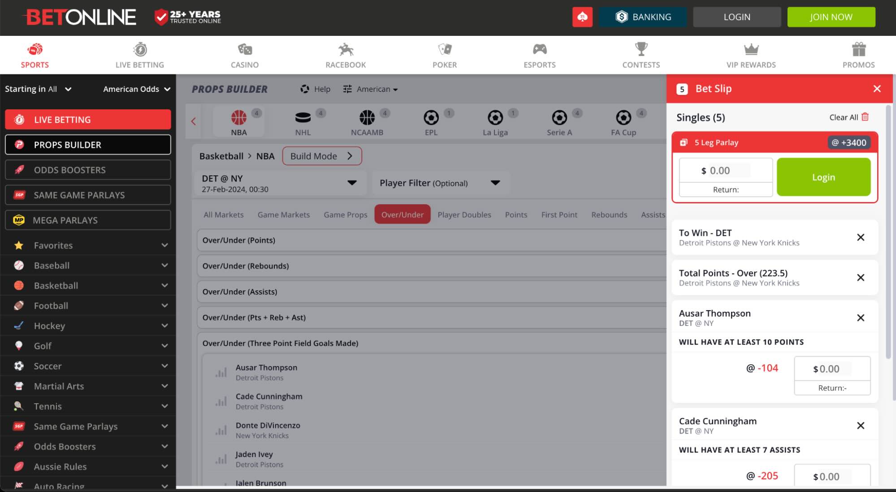This screenshot has width=896, height=492.
Task: Remove Ausar Thompson 10 points selection
Action: coord(861,318)
